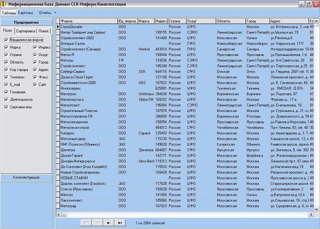The height and width of the screenshot is (229, 320).
Task: Click the Область column header
Action: coord(231,21)
